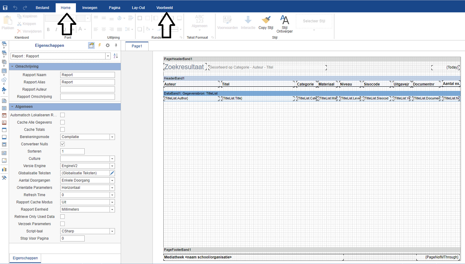This screenshot has height=264, width=465.
Task: Click the Page1 tab
Action: [x=137, y=46]
